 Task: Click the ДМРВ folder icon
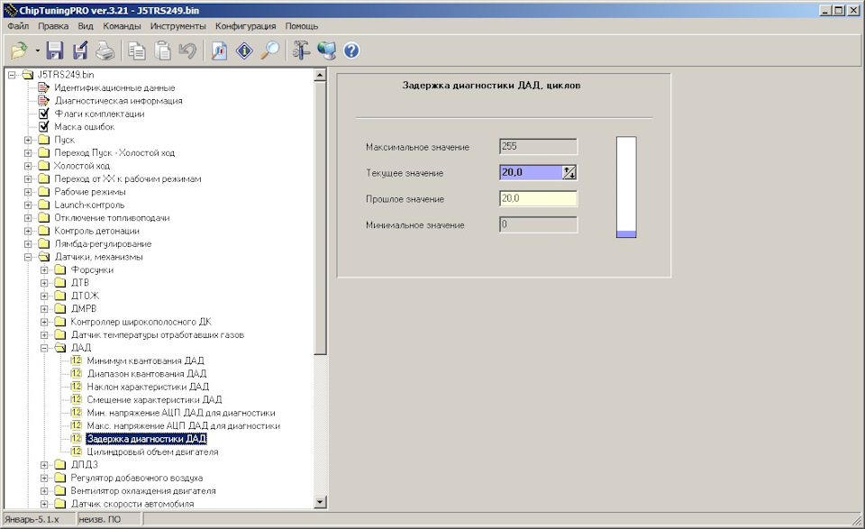pos(60,308)
